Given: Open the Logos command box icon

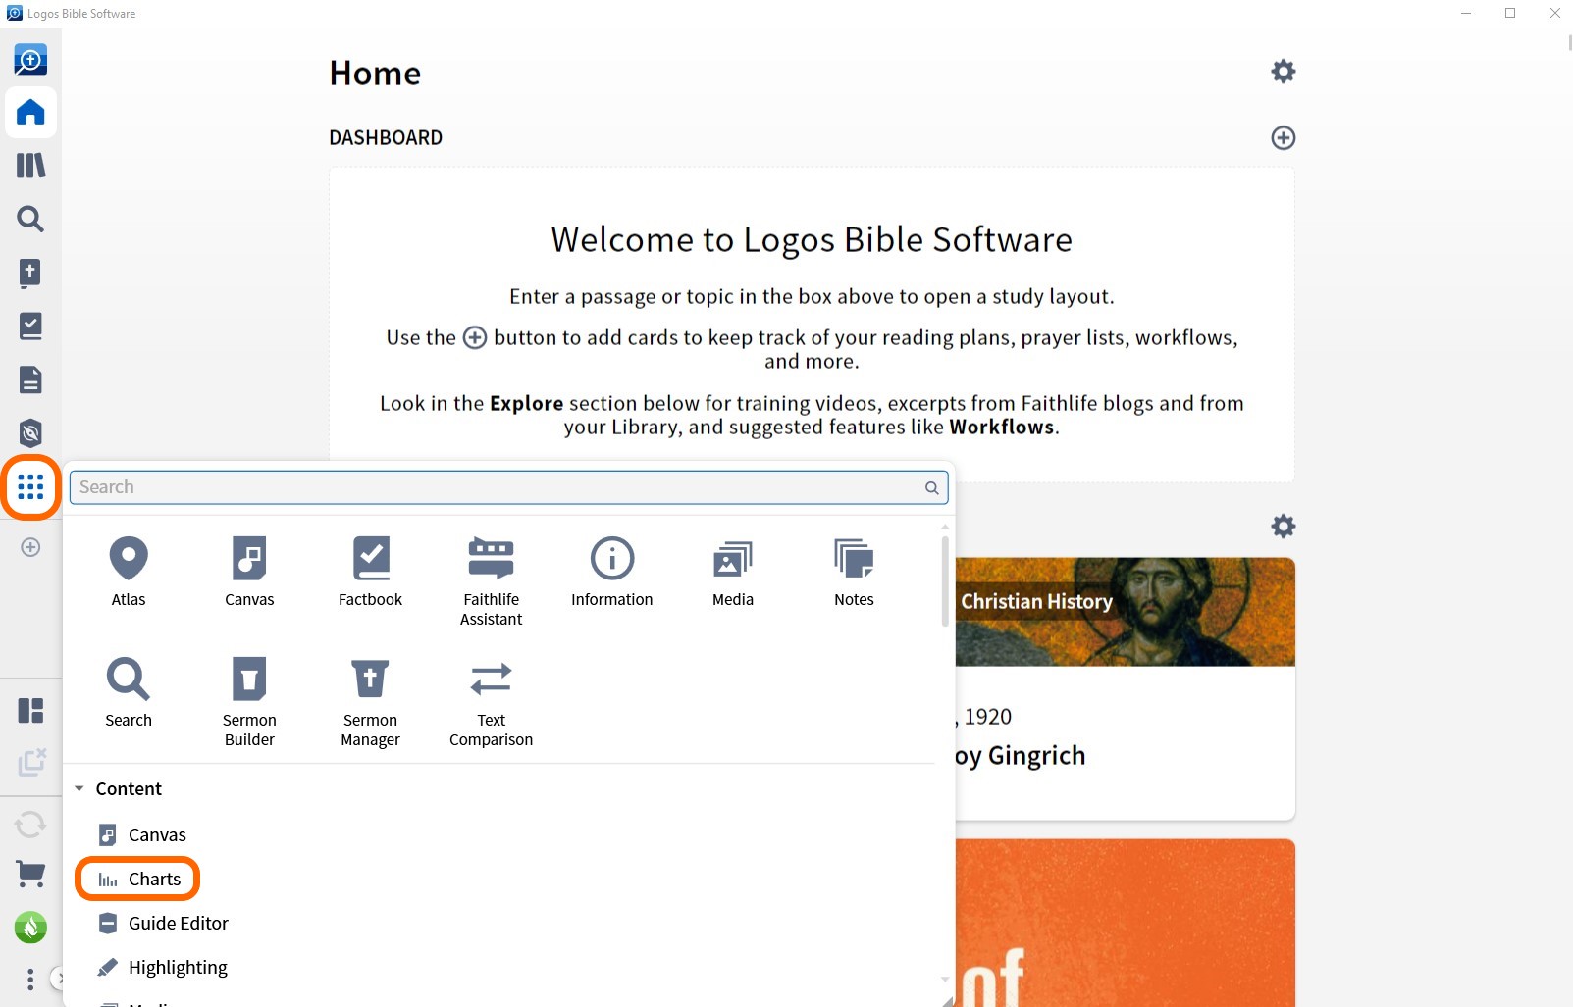Looking at the screenshot, I should coord(30,60).
